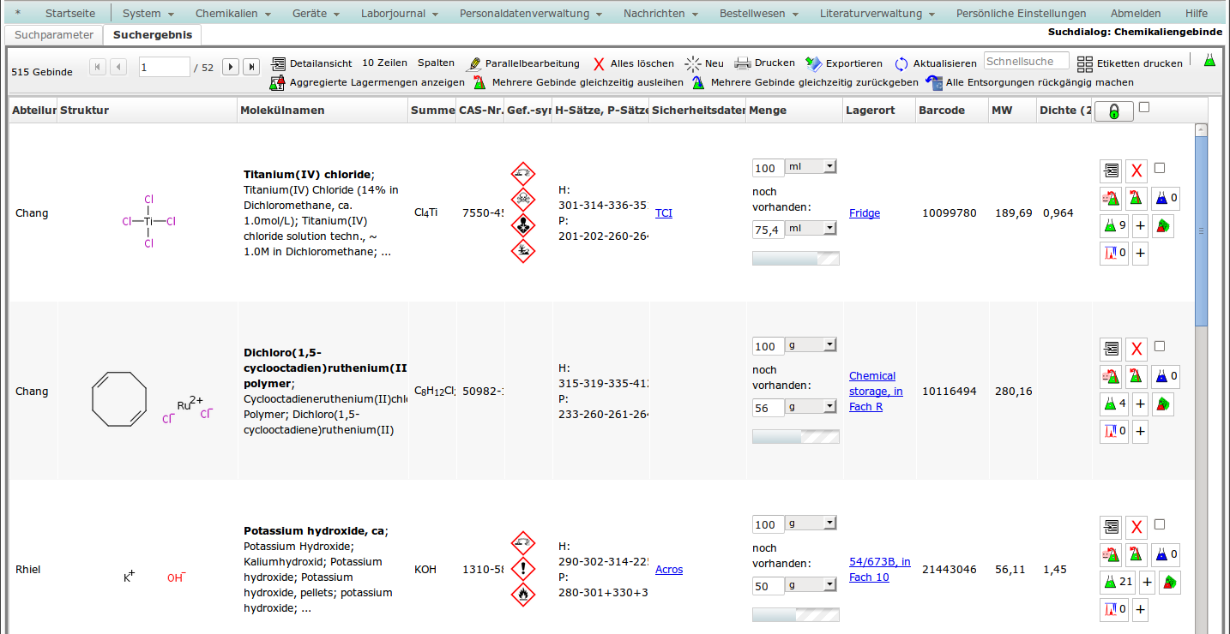Click the Acros safety data sheet link
The height and width of the screenshot is (634, 1230).
(669, 570)
